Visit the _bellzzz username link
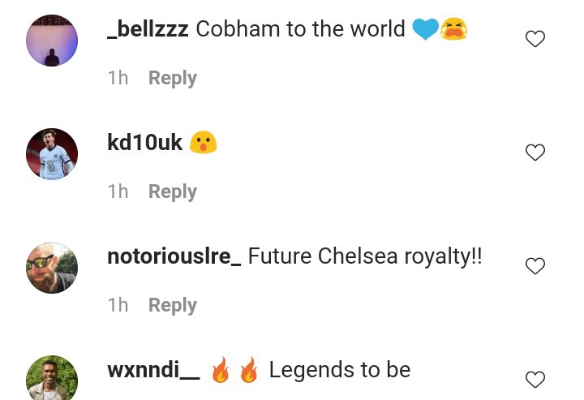Viewport: 584px width, 400px height. point(148,29)
